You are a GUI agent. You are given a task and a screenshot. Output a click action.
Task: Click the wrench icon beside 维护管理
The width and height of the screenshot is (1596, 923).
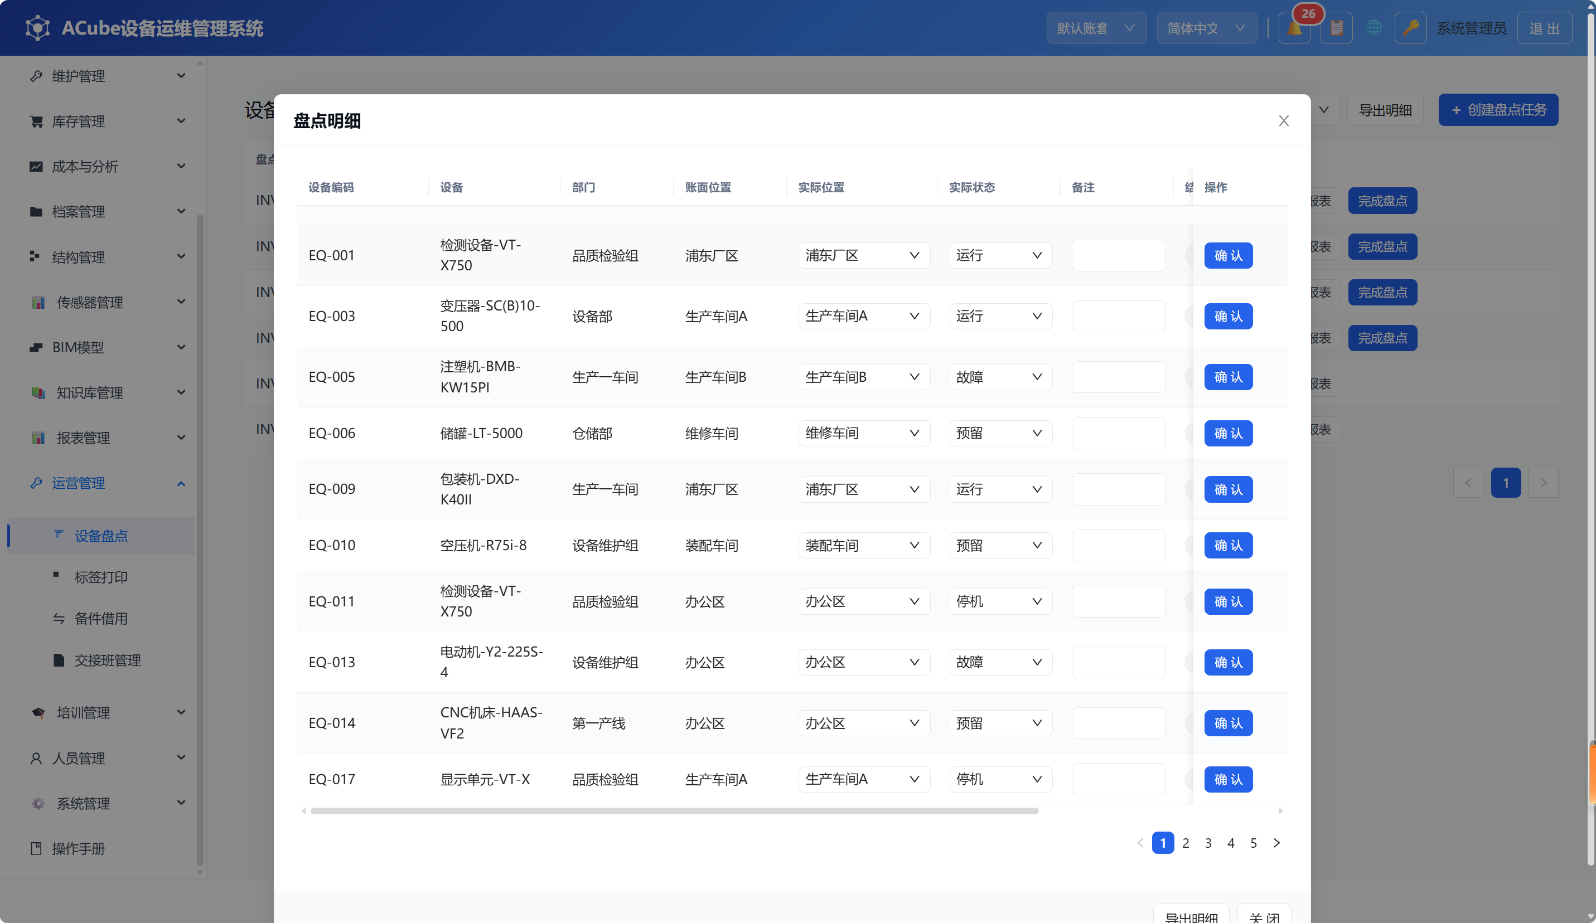pyautogui.click(x=36, y=76)
